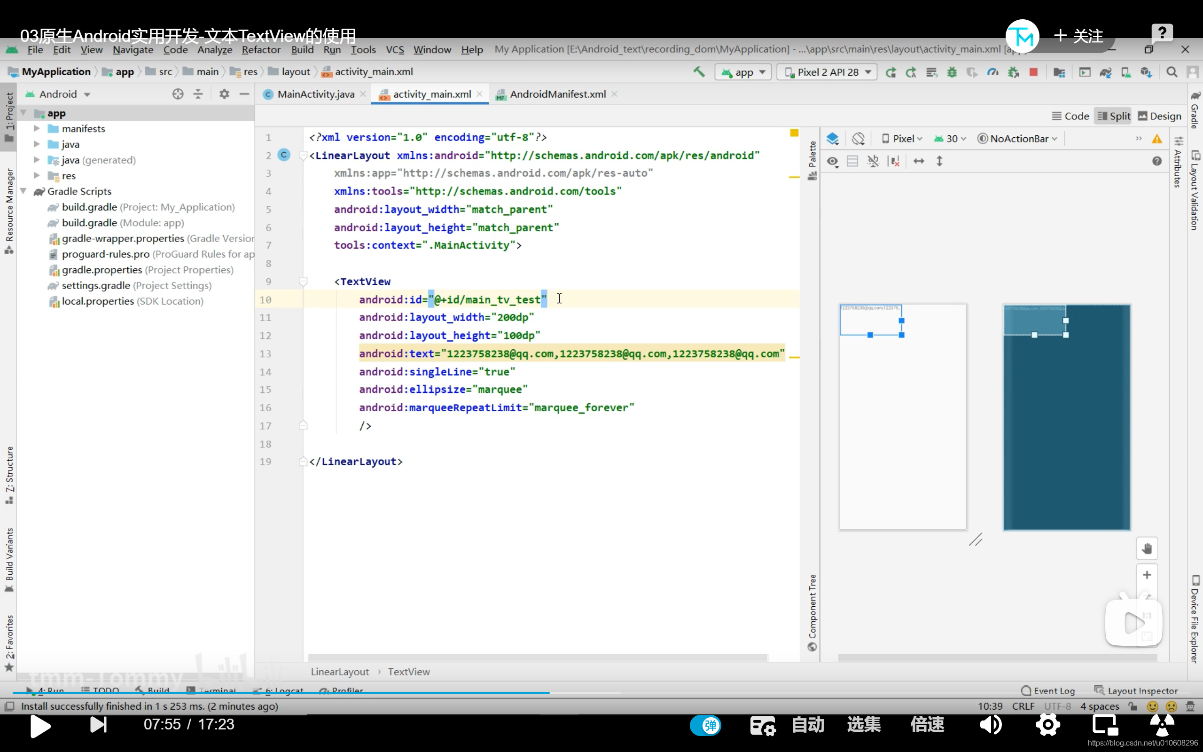Open Search Everywhere with the magnifier icon

pos(1172,72)
